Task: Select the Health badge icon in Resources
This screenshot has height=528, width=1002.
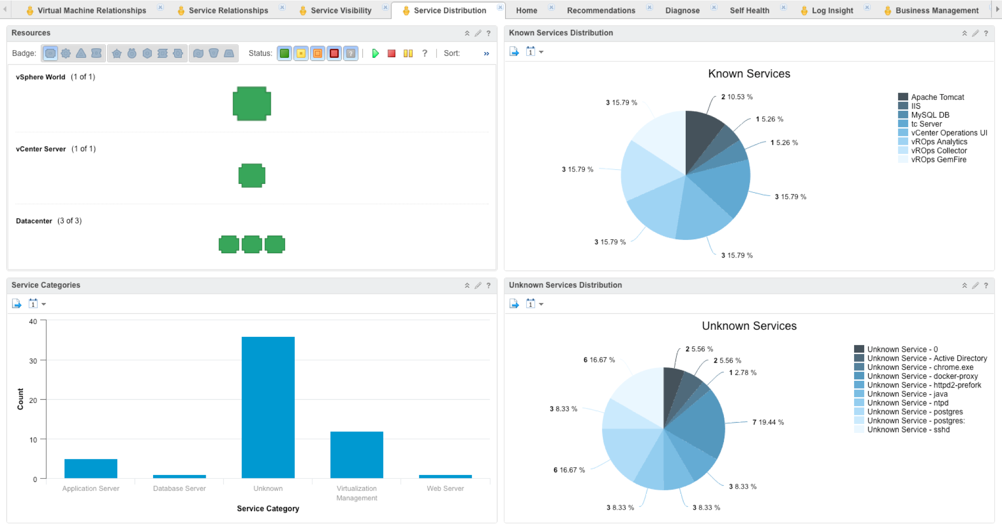Action: coord(50,54)
